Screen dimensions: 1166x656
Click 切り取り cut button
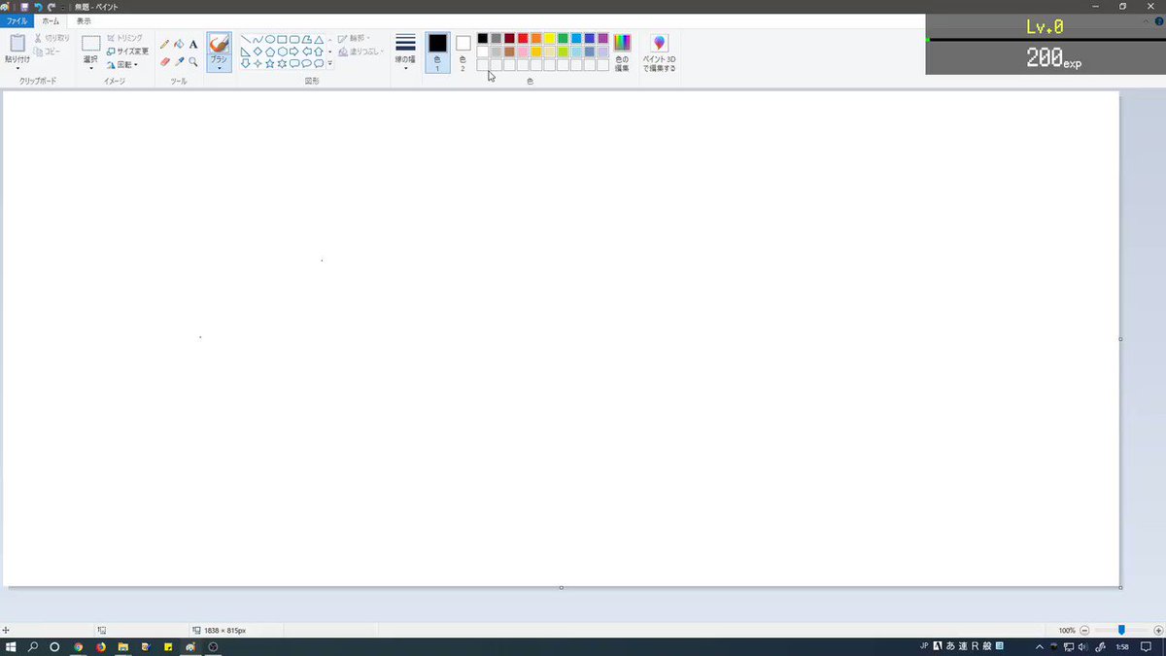[x=52, y=38]
